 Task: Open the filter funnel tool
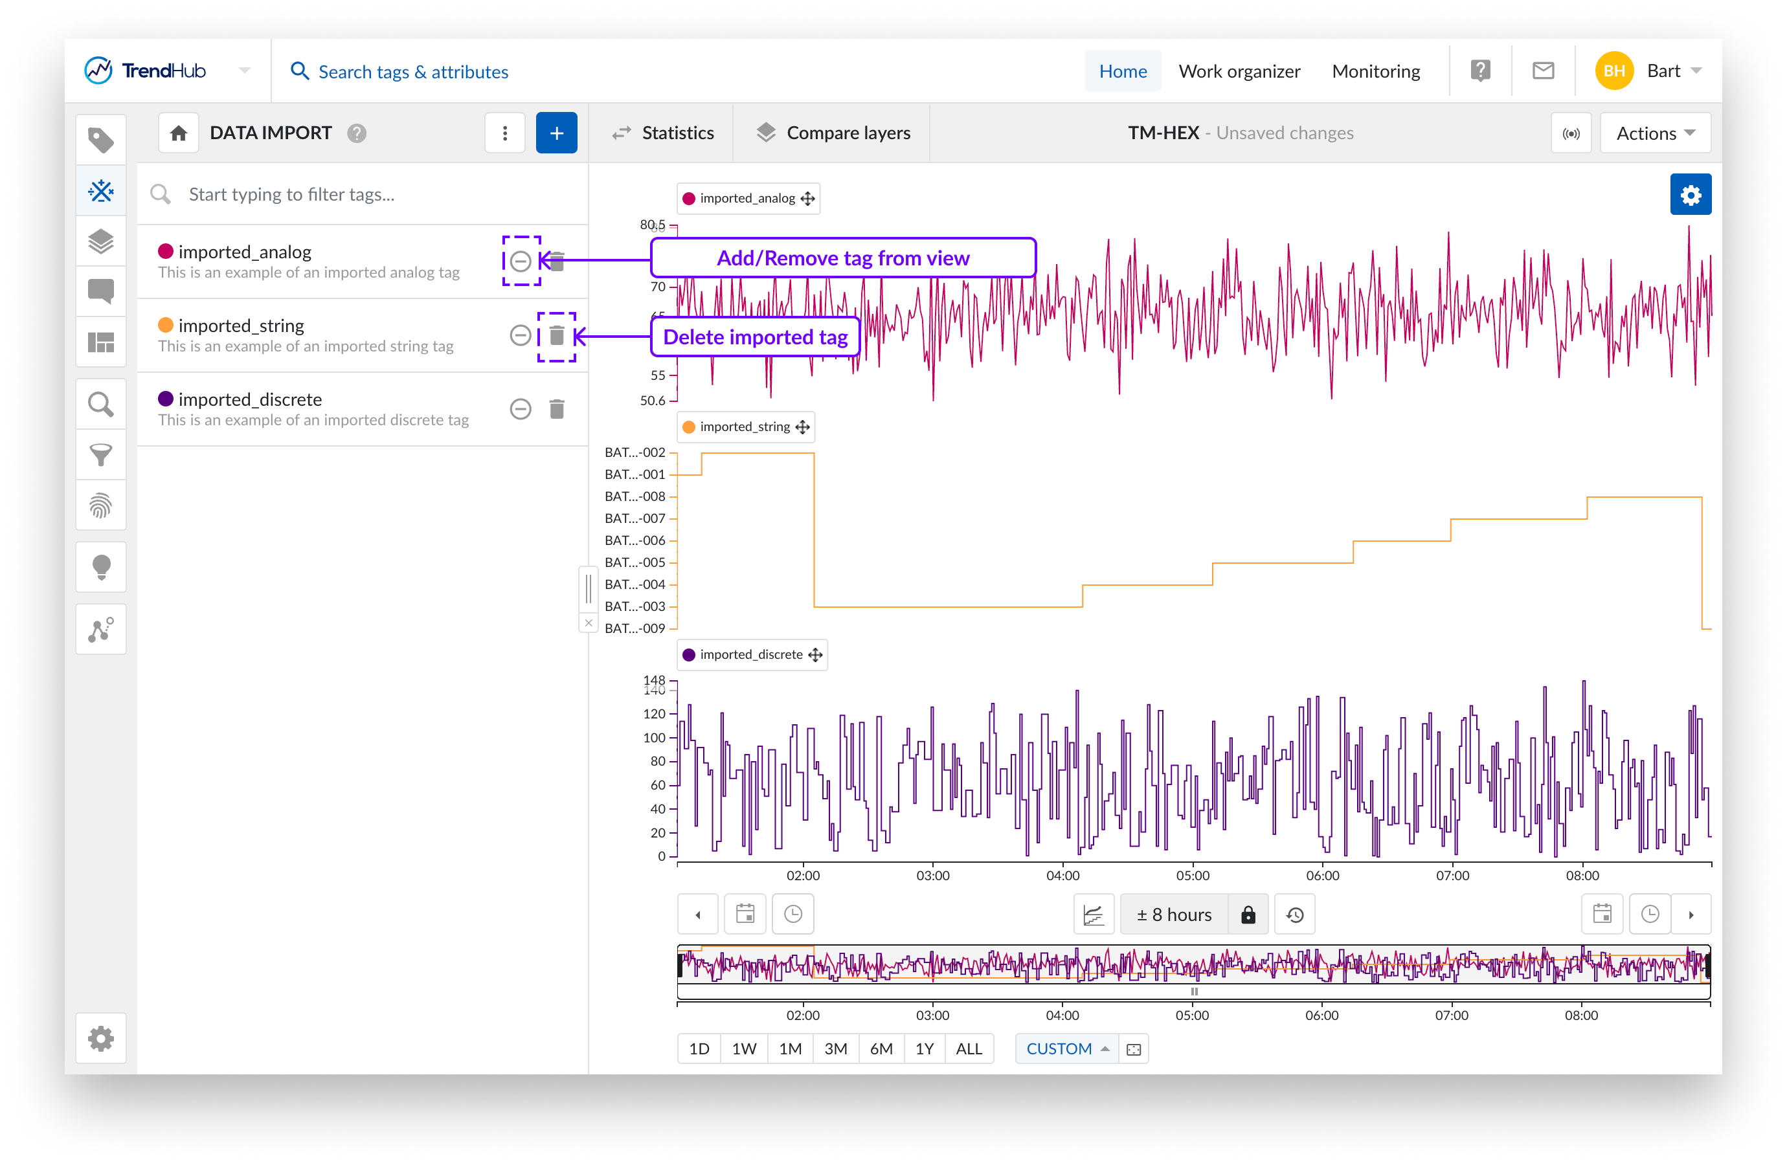(100, 454)
